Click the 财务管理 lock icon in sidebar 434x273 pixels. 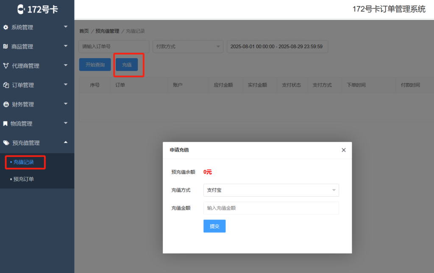point(6,104)
